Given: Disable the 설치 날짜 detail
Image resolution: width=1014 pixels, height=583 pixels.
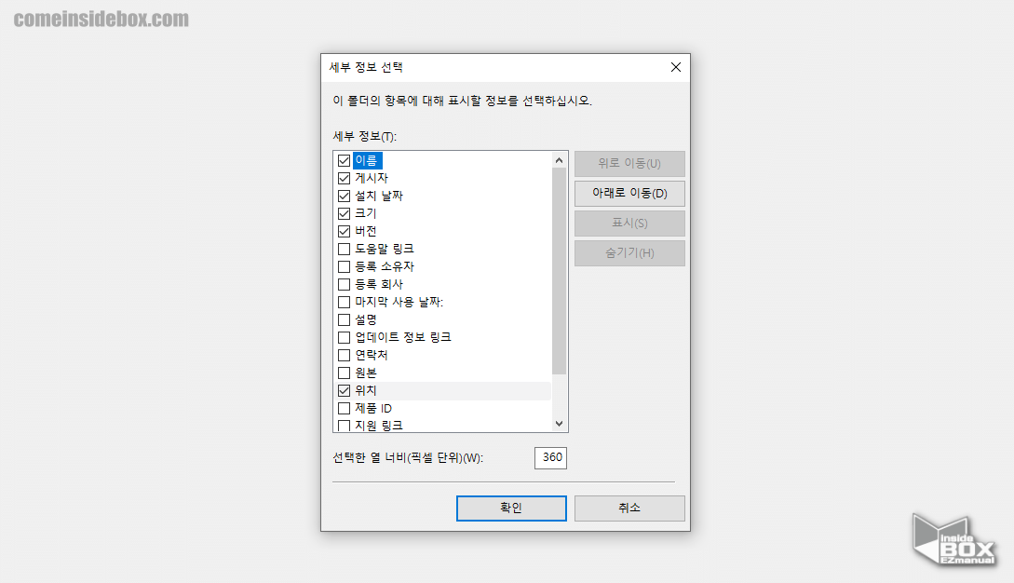Looking at the screenshot, I should (x=344, y=195).
